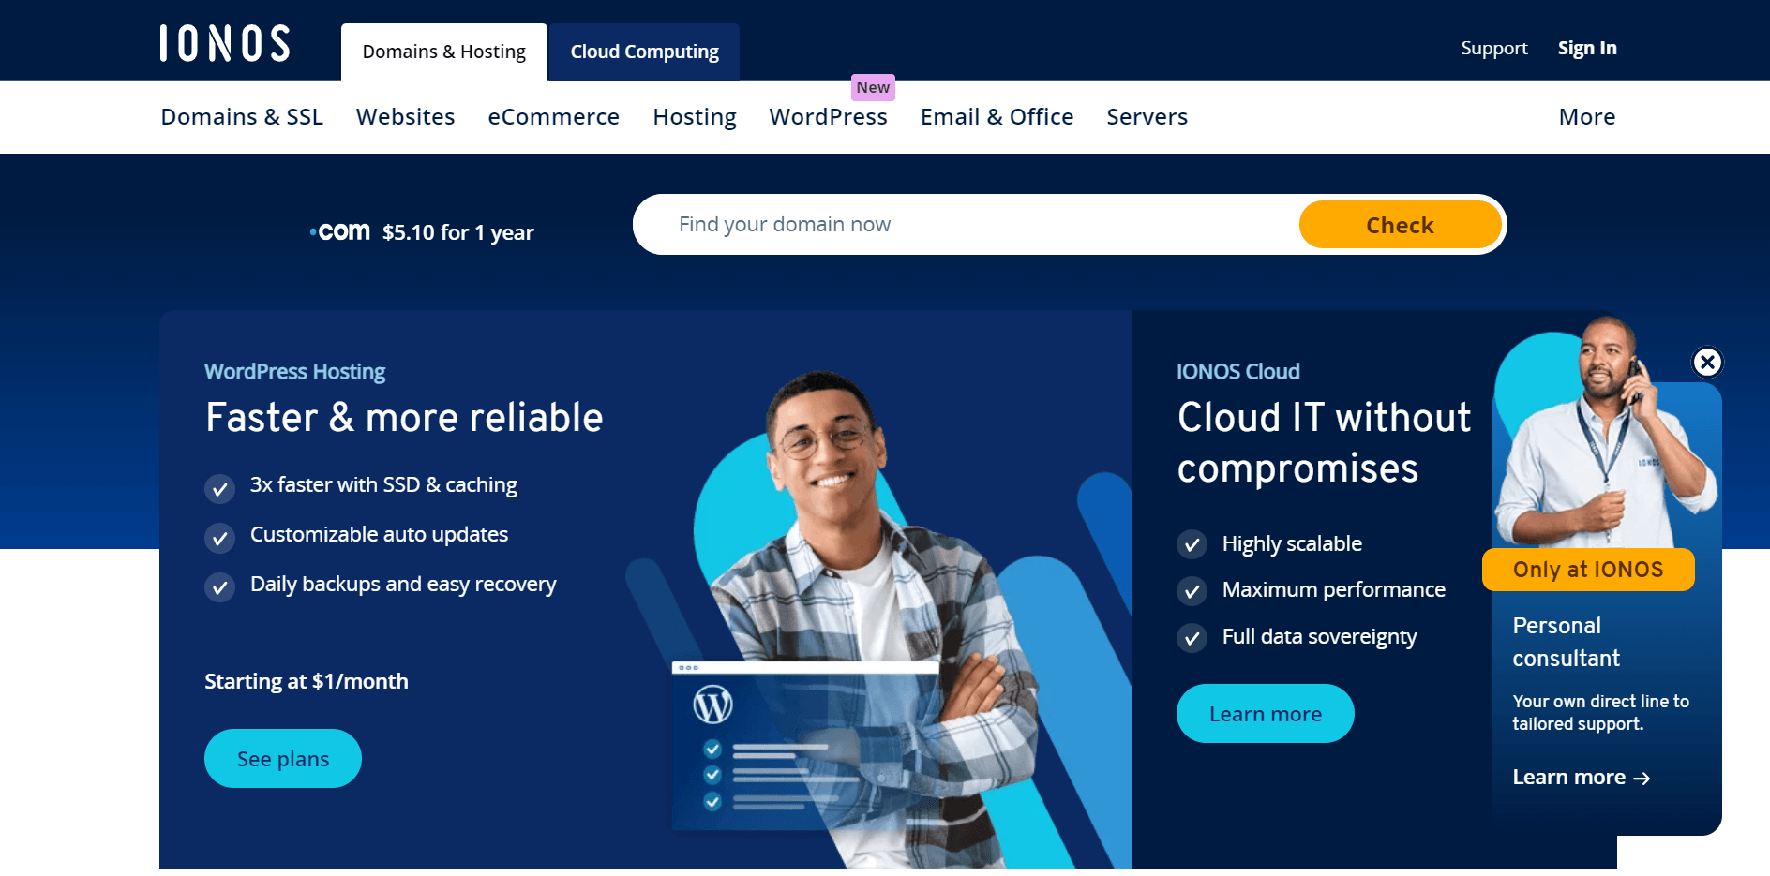Close the personal consultant popup

point(1707,362)
